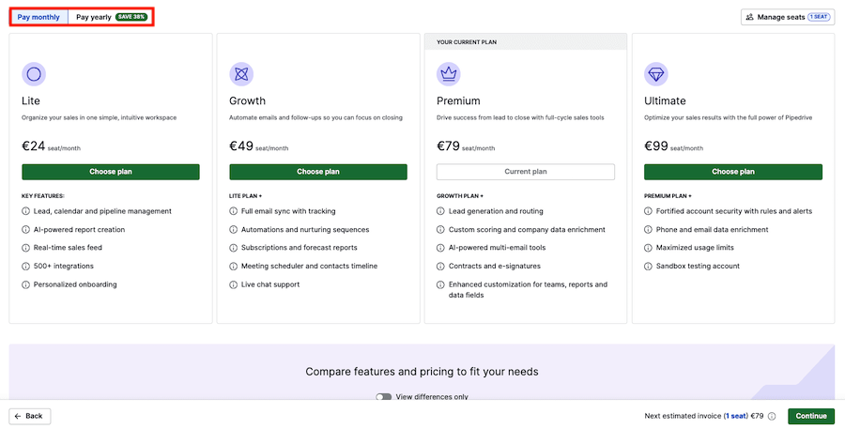
Task: Click the Premium plan crown icon
Action: pos(449,74)
